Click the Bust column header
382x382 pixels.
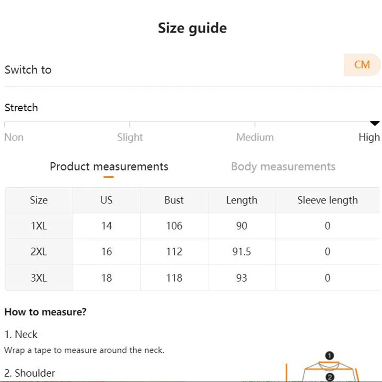coord(174,200)
